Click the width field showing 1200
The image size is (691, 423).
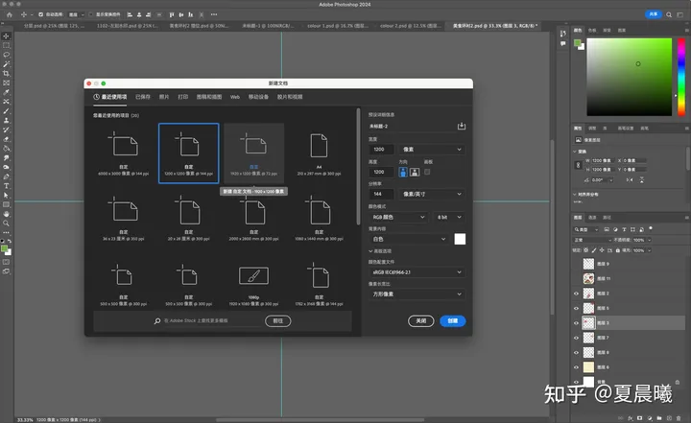pos(381,150)
